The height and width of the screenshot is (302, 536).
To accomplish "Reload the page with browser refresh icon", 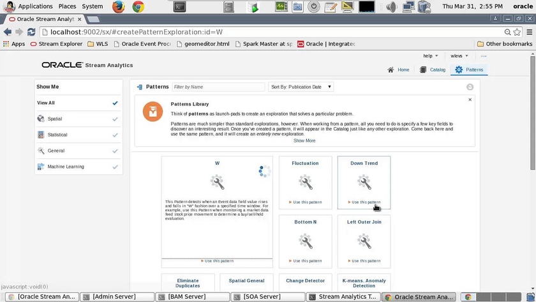I will tap(31, 32).
